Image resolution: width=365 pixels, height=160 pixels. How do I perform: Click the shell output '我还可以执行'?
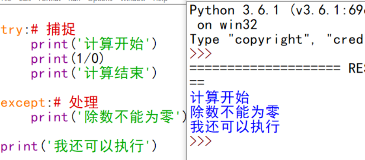(235, 126)
